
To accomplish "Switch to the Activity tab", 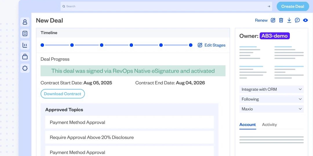I will pyautogui.click(x=269, y=125).
